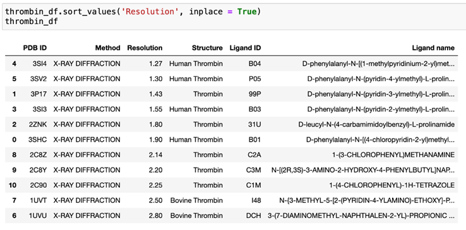Click ligand ID 'C2A'
This screenshot has height=230, width=466.
tap(254, 155)
